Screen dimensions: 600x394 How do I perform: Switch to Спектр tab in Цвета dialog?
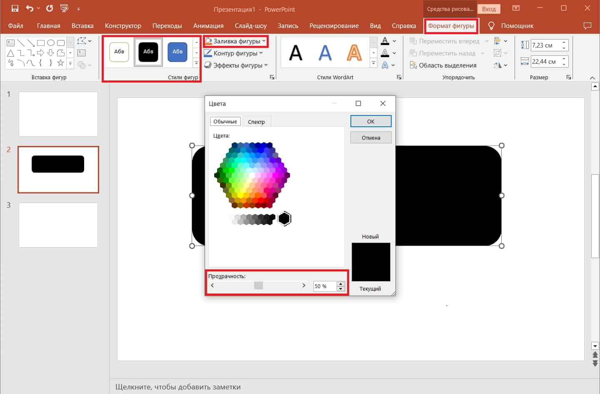click(256, 122)
